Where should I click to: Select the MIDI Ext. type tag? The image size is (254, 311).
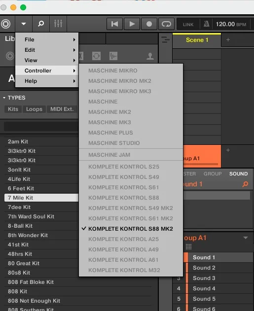point(62,109)
